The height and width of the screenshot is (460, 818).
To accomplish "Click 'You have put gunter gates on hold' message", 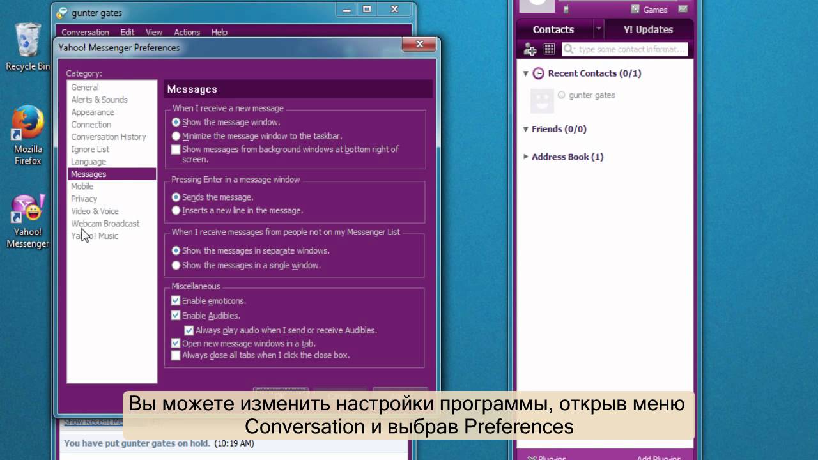I will coord(137,443).
